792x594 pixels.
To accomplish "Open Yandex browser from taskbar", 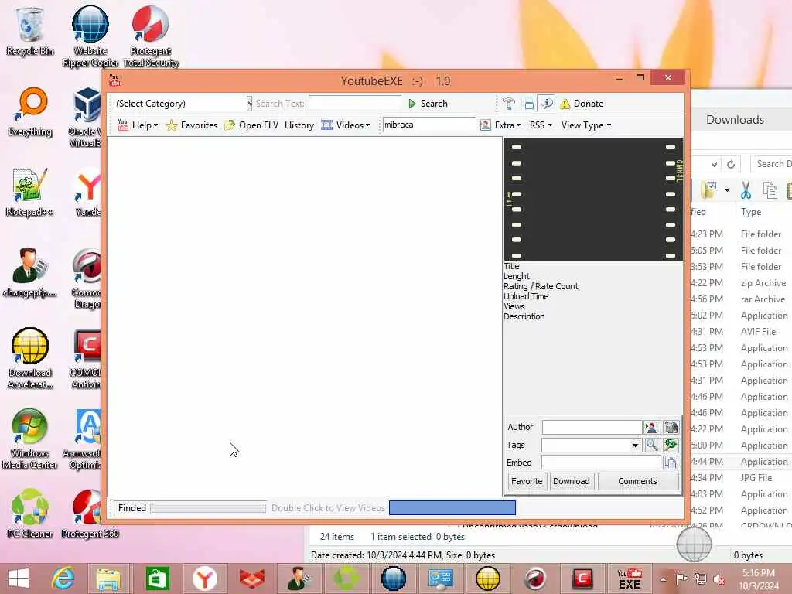I will point(204,579).
